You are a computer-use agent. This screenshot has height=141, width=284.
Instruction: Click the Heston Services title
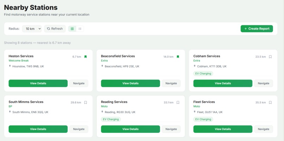point(21,56)
